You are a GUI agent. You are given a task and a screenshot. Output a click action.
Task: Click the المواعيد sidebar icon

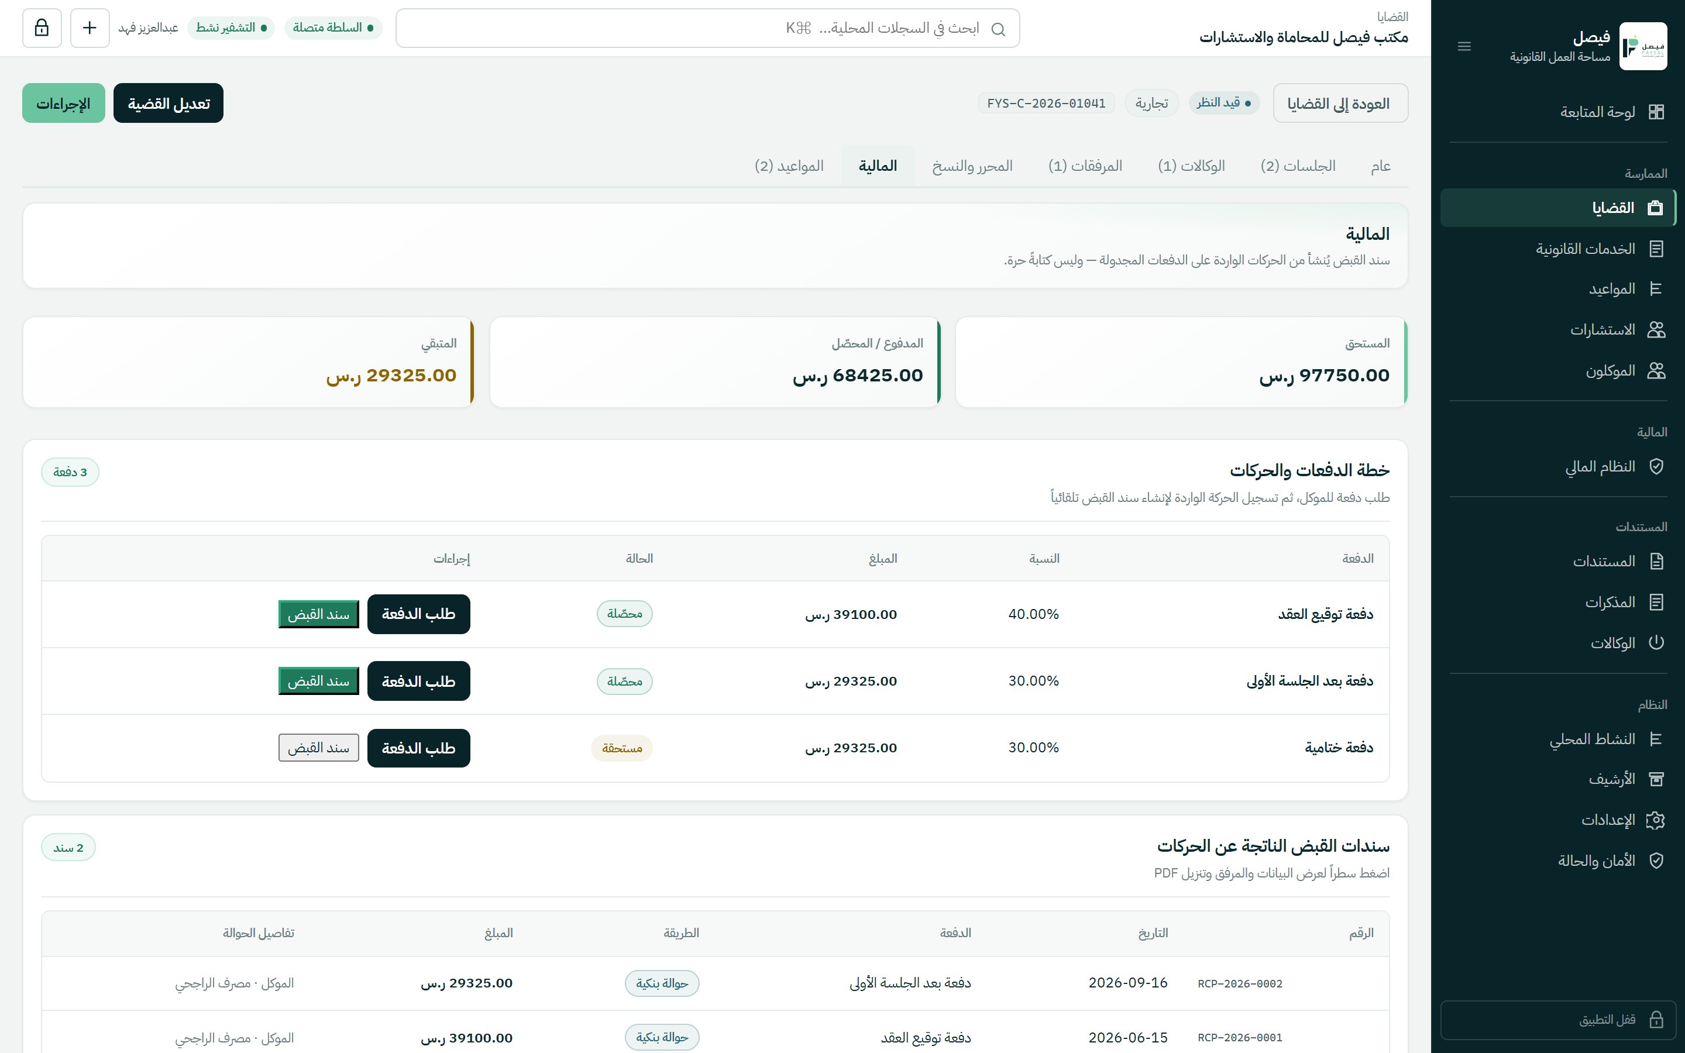(x=1656, y=289)
